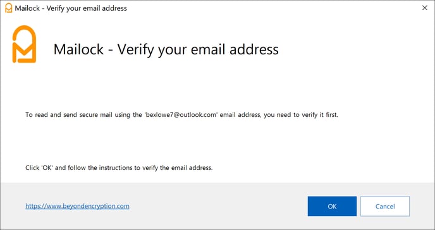The image size is (435, 230).
Task: Click the title bar caption text
Action: (x=71, y=8)
